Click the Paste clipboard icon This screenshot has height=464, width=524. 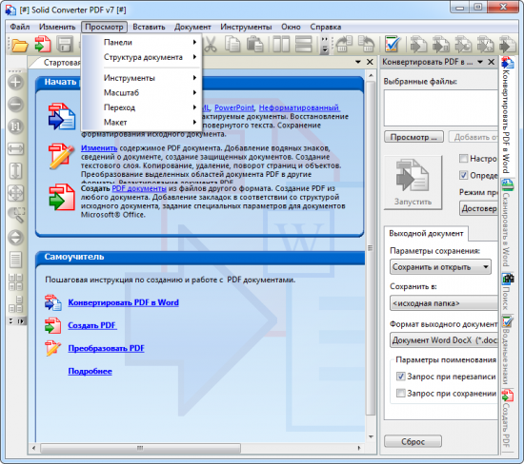[254, 45]
